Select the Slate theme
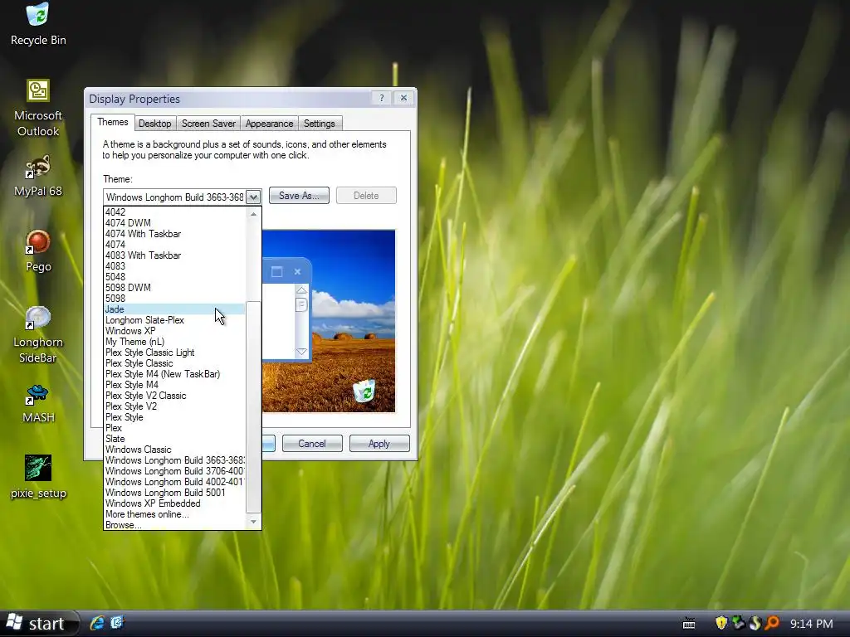 (x=174, y=439)
